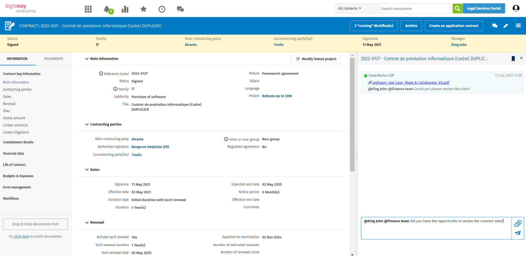The image size is (526, 256).
Task: Bookmark the discussion thread
Action: pos(513,59)
